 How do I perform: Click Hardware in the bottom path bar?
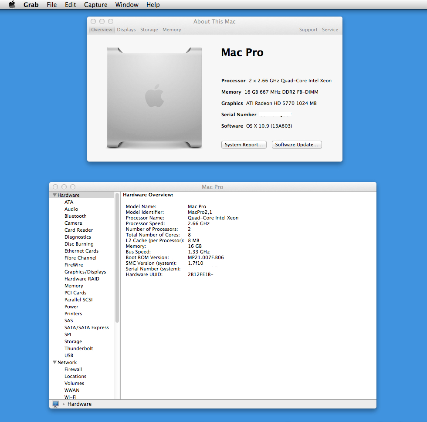[x=79, y=404]
